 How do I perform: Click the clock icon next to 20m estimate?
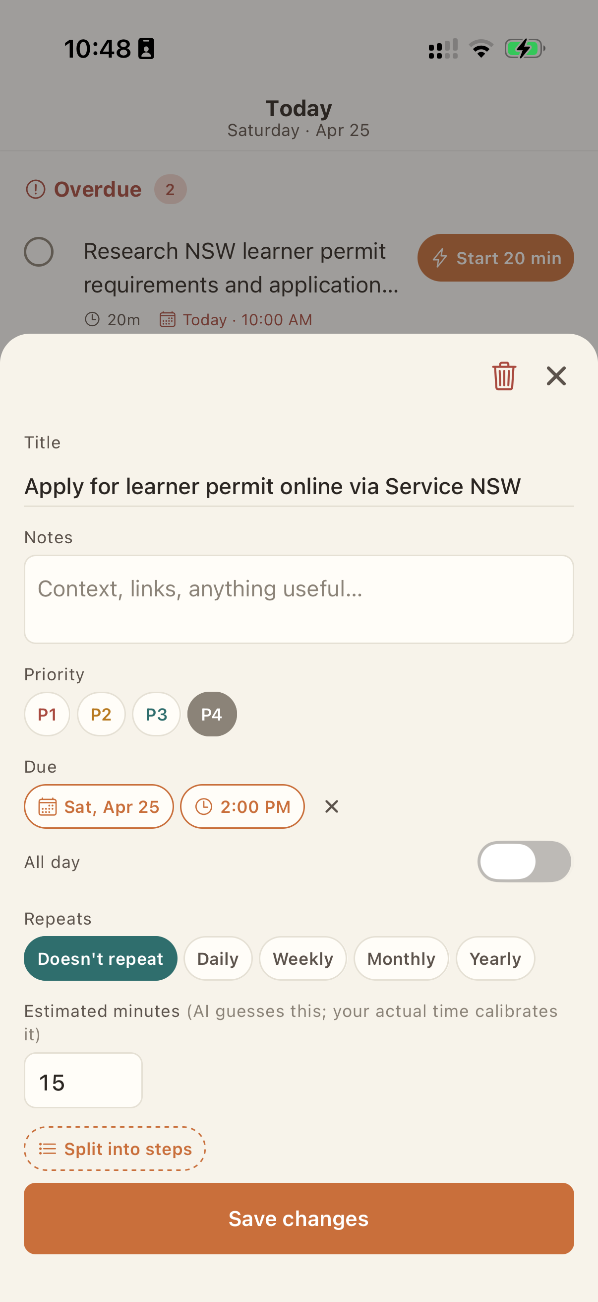pyautogui.click(x=93, y=319)
